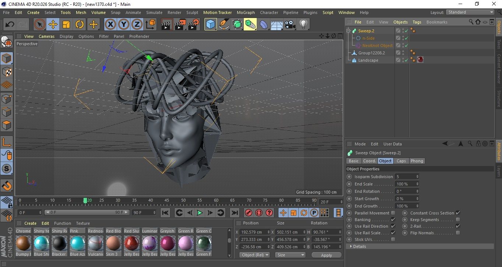Toggle Stick UVs checkbox
The image size is (502, 267).
[393, 239]
